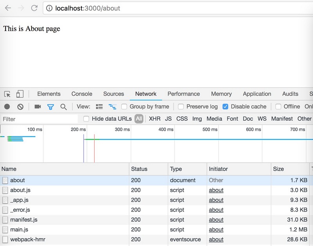
Task: Select the about.js request
Action: 156,190
